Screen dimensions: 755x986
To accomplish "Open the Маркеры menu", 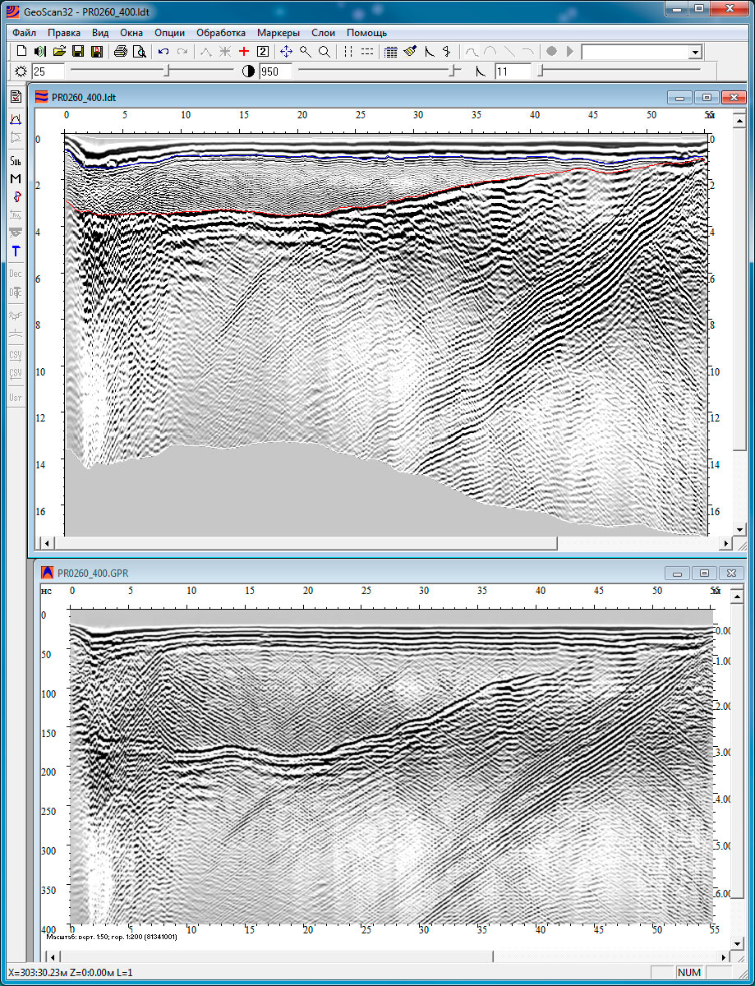I will [279, 33].
